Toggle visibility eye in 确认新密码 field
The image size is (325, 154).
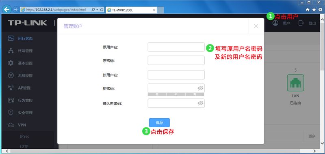200,103
